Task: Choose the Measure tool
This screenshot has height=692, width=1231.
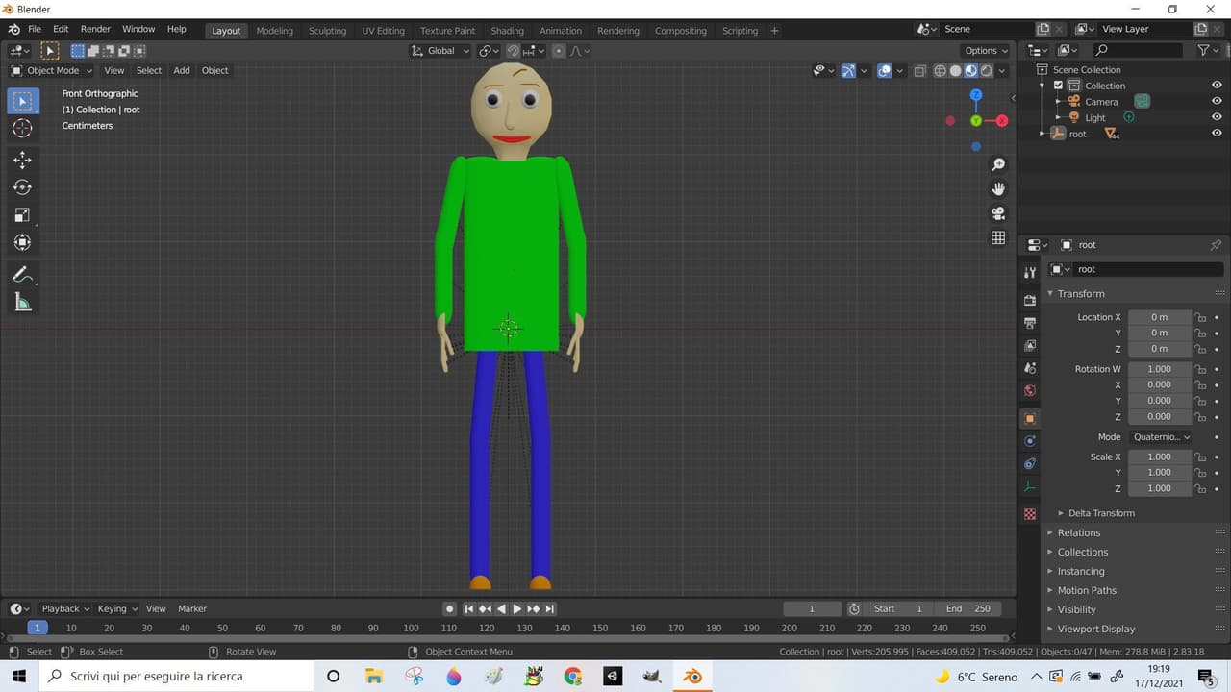Action: [x=23, y=303]
